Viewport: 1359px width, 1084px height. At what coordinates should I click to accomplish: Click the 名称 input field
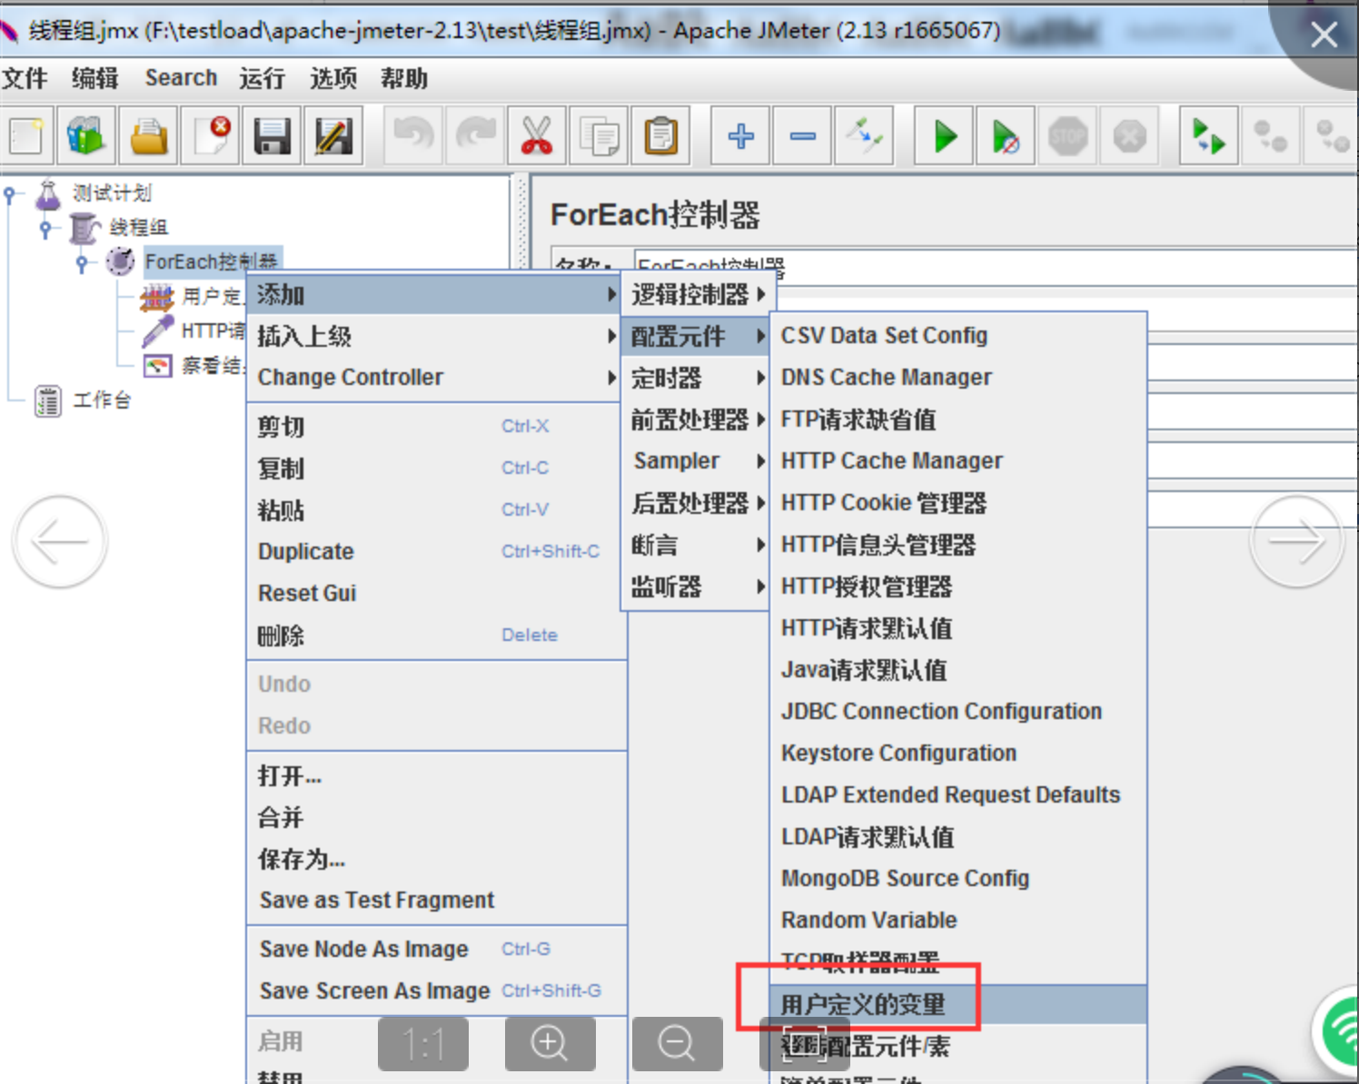pos(996,267)
